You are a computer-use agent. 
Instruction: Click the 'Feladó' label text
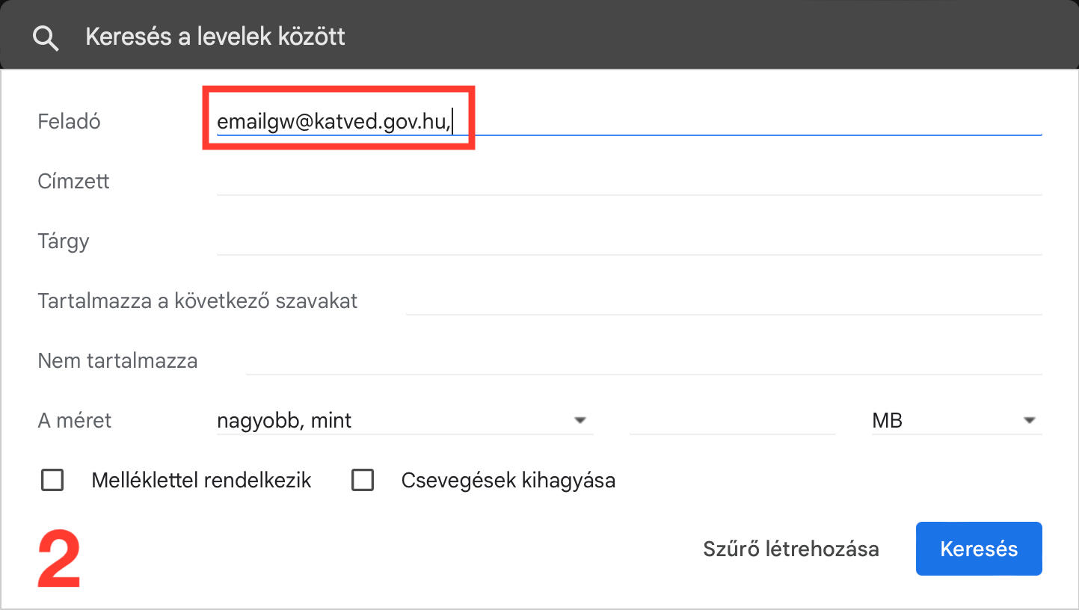tap(69, 121)
